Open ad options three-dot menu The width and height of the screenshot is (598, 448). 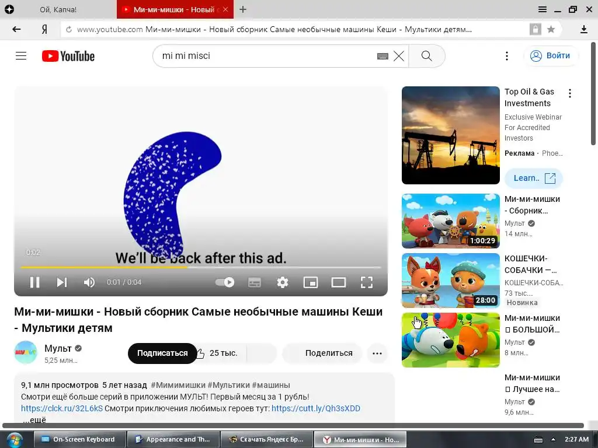point(570,93)
